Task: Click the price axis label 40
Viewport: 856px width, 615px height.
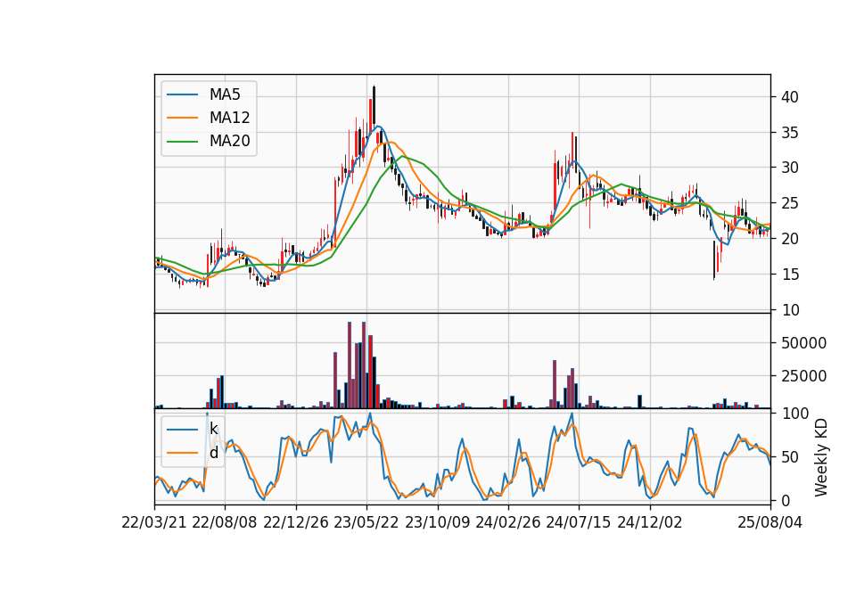Action: 790,97
